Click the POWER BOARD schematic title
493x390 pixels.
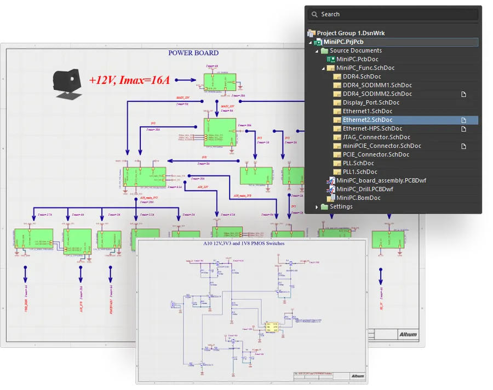193,53
